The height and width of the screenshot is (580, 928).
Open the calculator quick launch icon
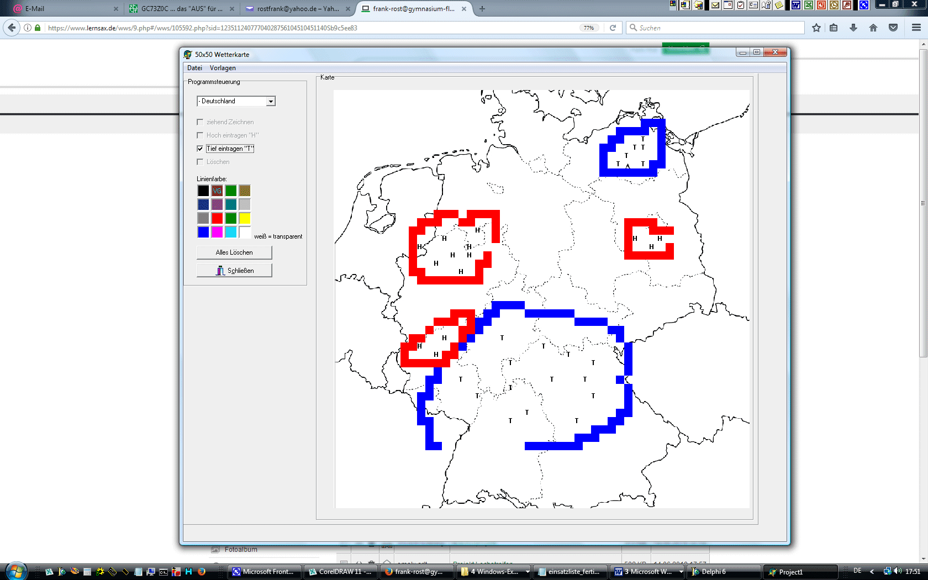click(x=87, y=572)
